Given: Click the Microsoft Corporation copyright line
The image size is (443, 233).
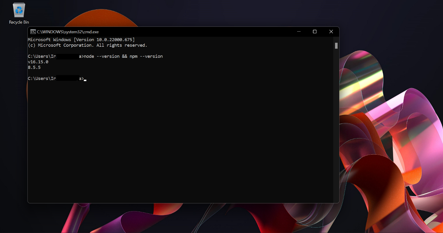Looking at the screenshot, I should click(87, 46).
